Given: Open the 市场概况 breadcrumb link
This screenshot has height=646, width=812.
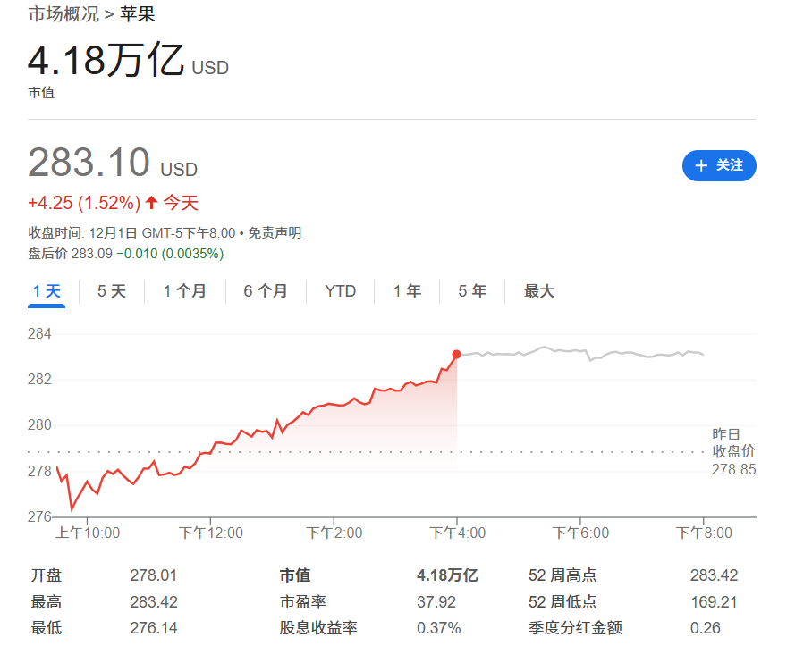Looking at the screenshot, I should (63, 14).
